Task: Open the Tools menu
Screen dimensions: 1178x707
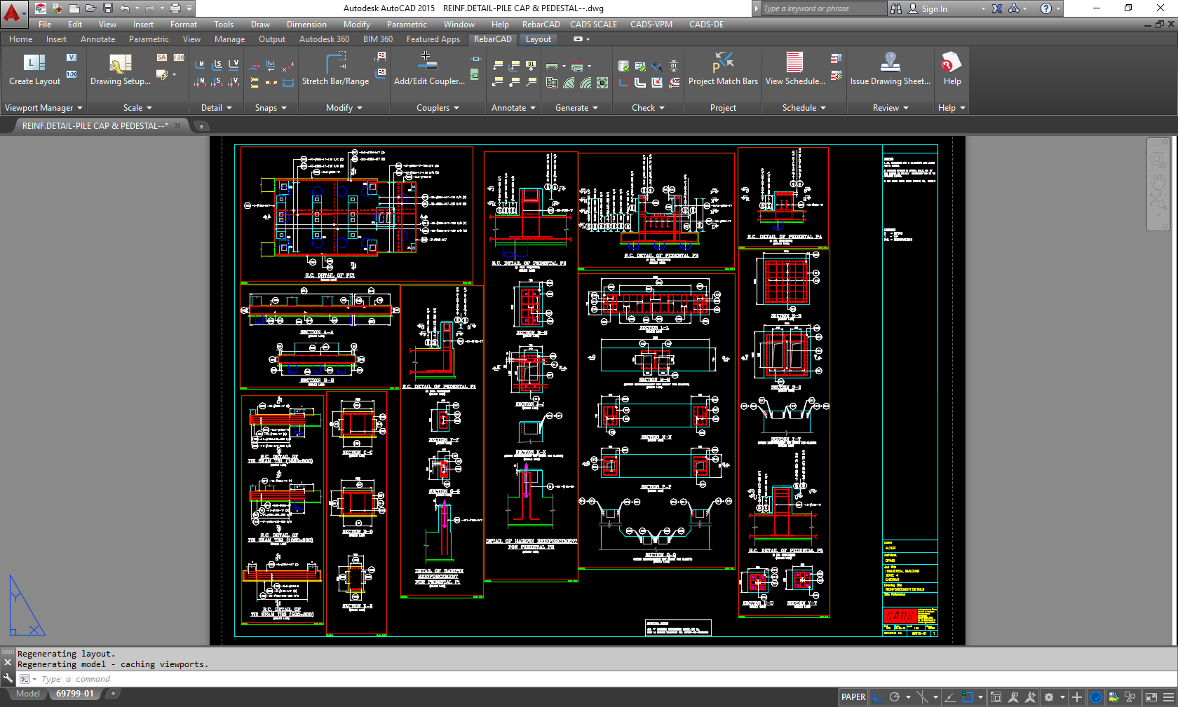Action: pos(223,24)
